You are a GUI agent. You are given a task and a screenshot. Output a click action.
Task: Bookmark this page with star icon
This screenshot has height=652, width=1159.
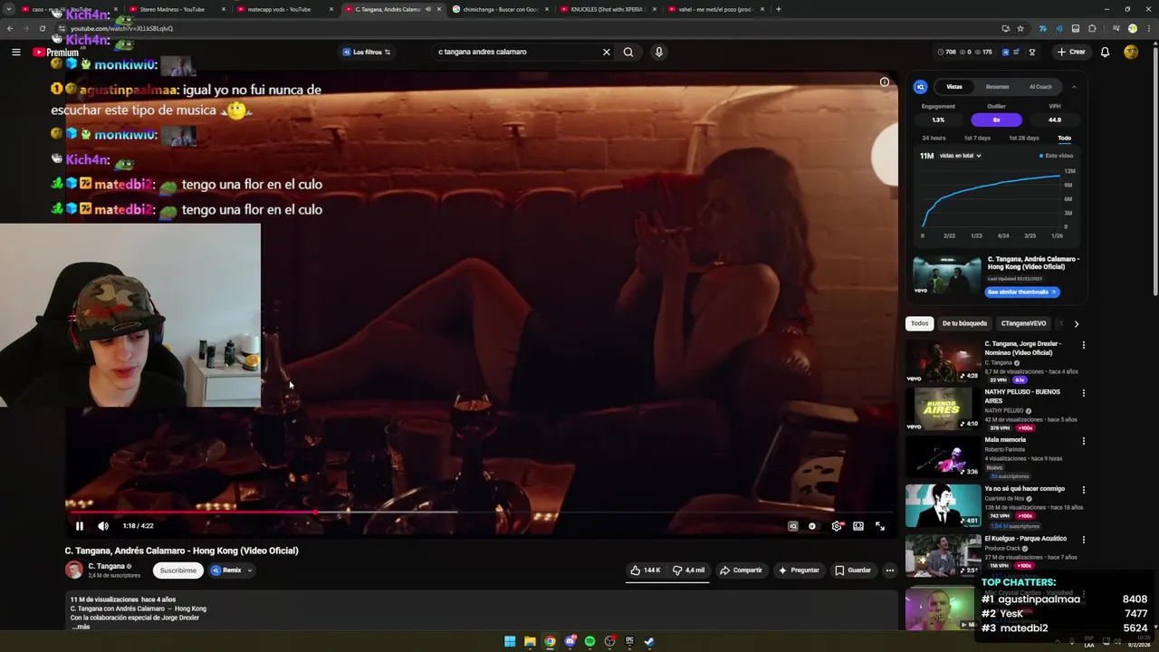click(1020, 28)
